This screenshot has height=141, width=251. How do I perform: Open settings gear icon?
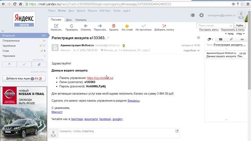(201, 15)
